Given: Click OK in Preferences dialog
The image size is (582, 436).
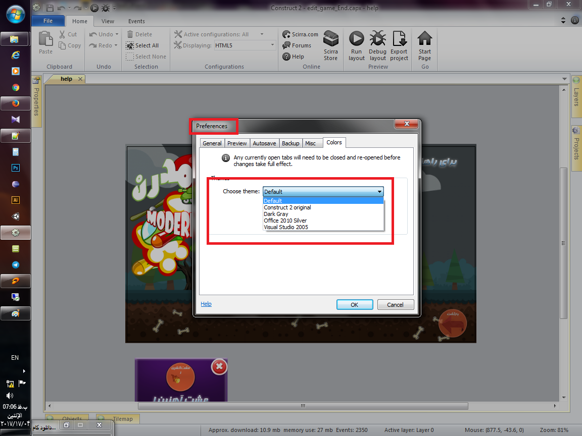Looking at the screenshot, I should click(355, 304).
